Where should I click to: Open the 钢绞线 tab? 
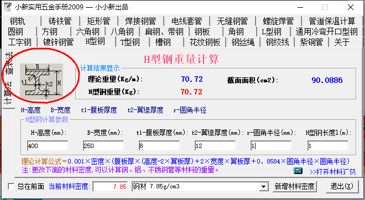[x=278, y=42]
